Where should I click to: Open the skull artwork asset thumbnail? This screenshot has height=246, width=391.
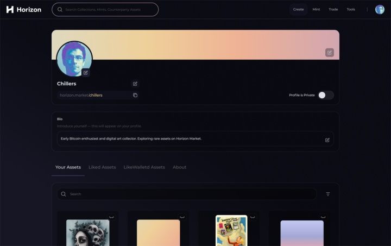(87, 232)
